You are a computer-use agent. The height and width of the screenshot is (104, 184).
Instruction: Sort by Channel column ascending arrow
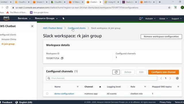coord(100,87)
